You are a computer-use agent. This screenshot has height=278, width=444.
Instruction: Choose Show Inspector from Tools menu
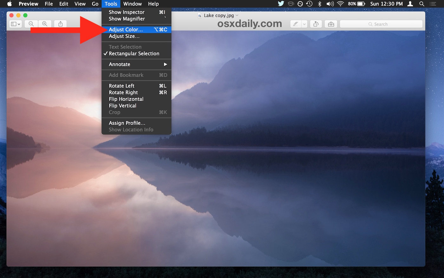[136, 12]
